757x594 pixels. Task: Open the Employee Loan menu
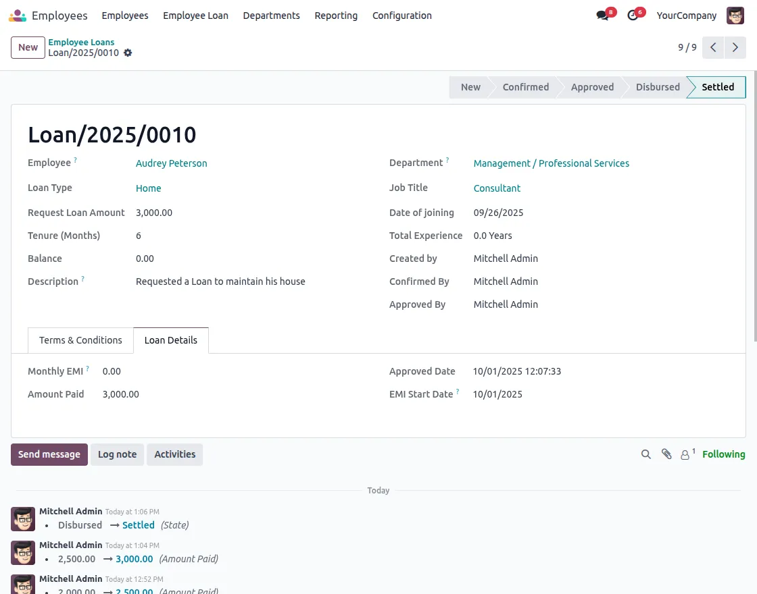click(195, 16)
